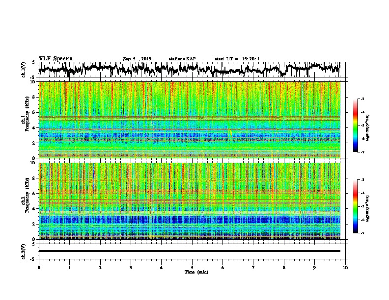
Task: Click the "start UT = 15:20: 1" text
Action: (x=237, y=59)
